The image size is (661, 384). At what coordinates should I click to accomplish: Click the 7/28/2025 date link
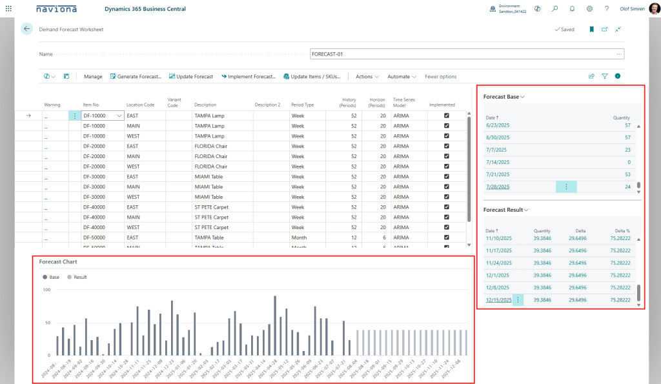pos(497,187)
